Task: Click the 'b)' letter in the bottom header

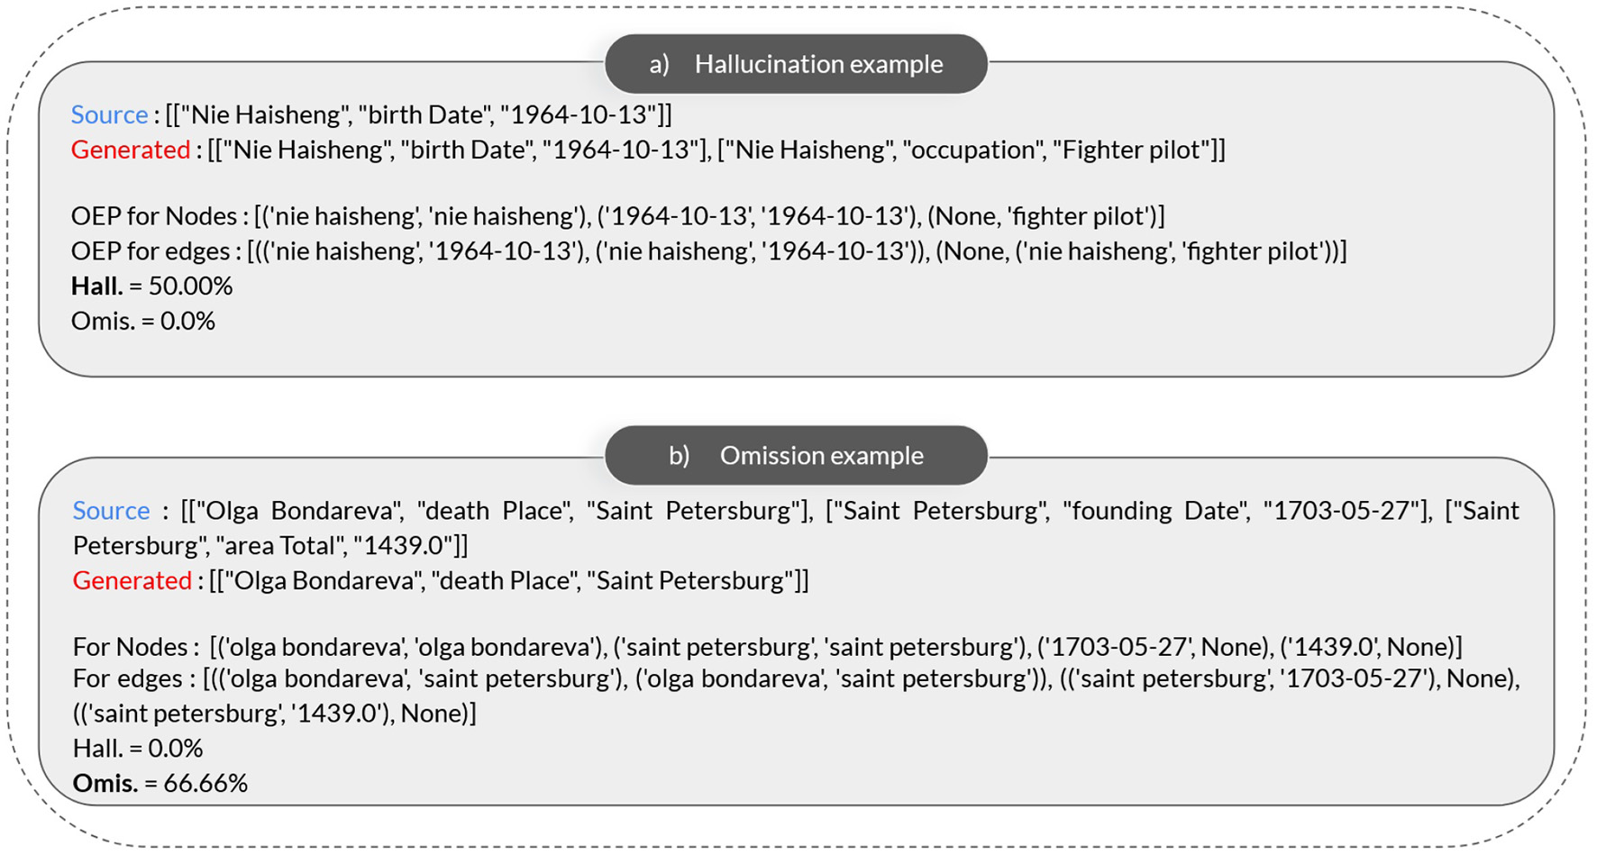Action: [x=679, y=455]
